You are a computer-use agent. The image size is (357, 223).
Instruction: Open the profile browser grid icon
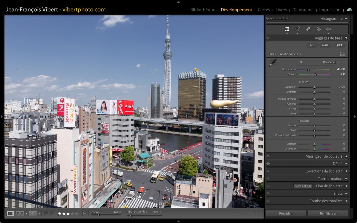[343, 54]
